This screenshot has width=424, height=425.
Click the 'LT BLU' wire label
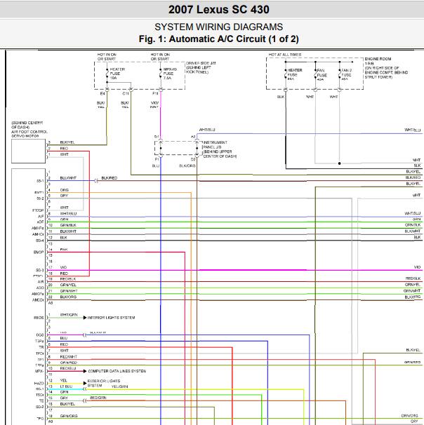click(x=66, y=386)
